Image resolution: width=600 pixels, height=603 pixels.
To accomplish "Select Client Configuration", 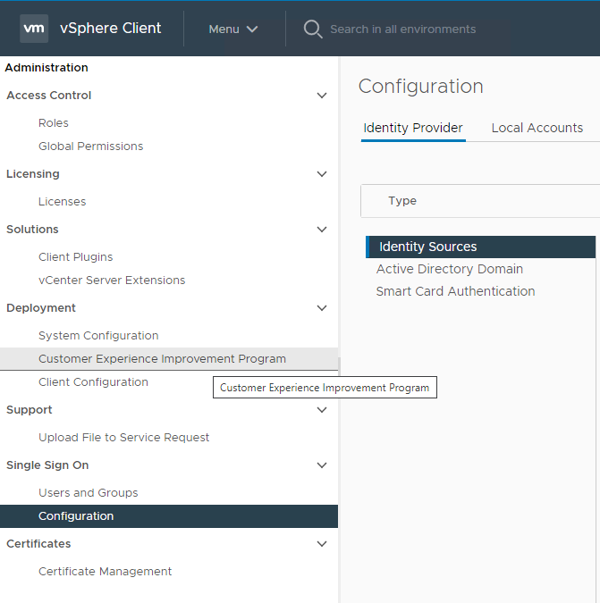I will (x=93, y=381).
